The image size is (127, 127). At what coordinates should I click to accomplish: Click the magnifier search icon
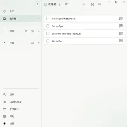point(5,95)
